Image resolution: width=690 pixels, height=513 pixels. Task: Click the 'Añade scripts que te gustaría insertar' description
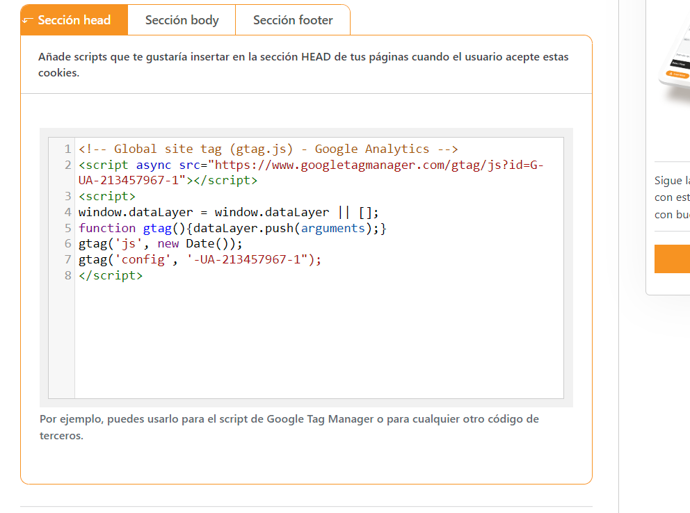pyautogui.click(x=303, y=65)
